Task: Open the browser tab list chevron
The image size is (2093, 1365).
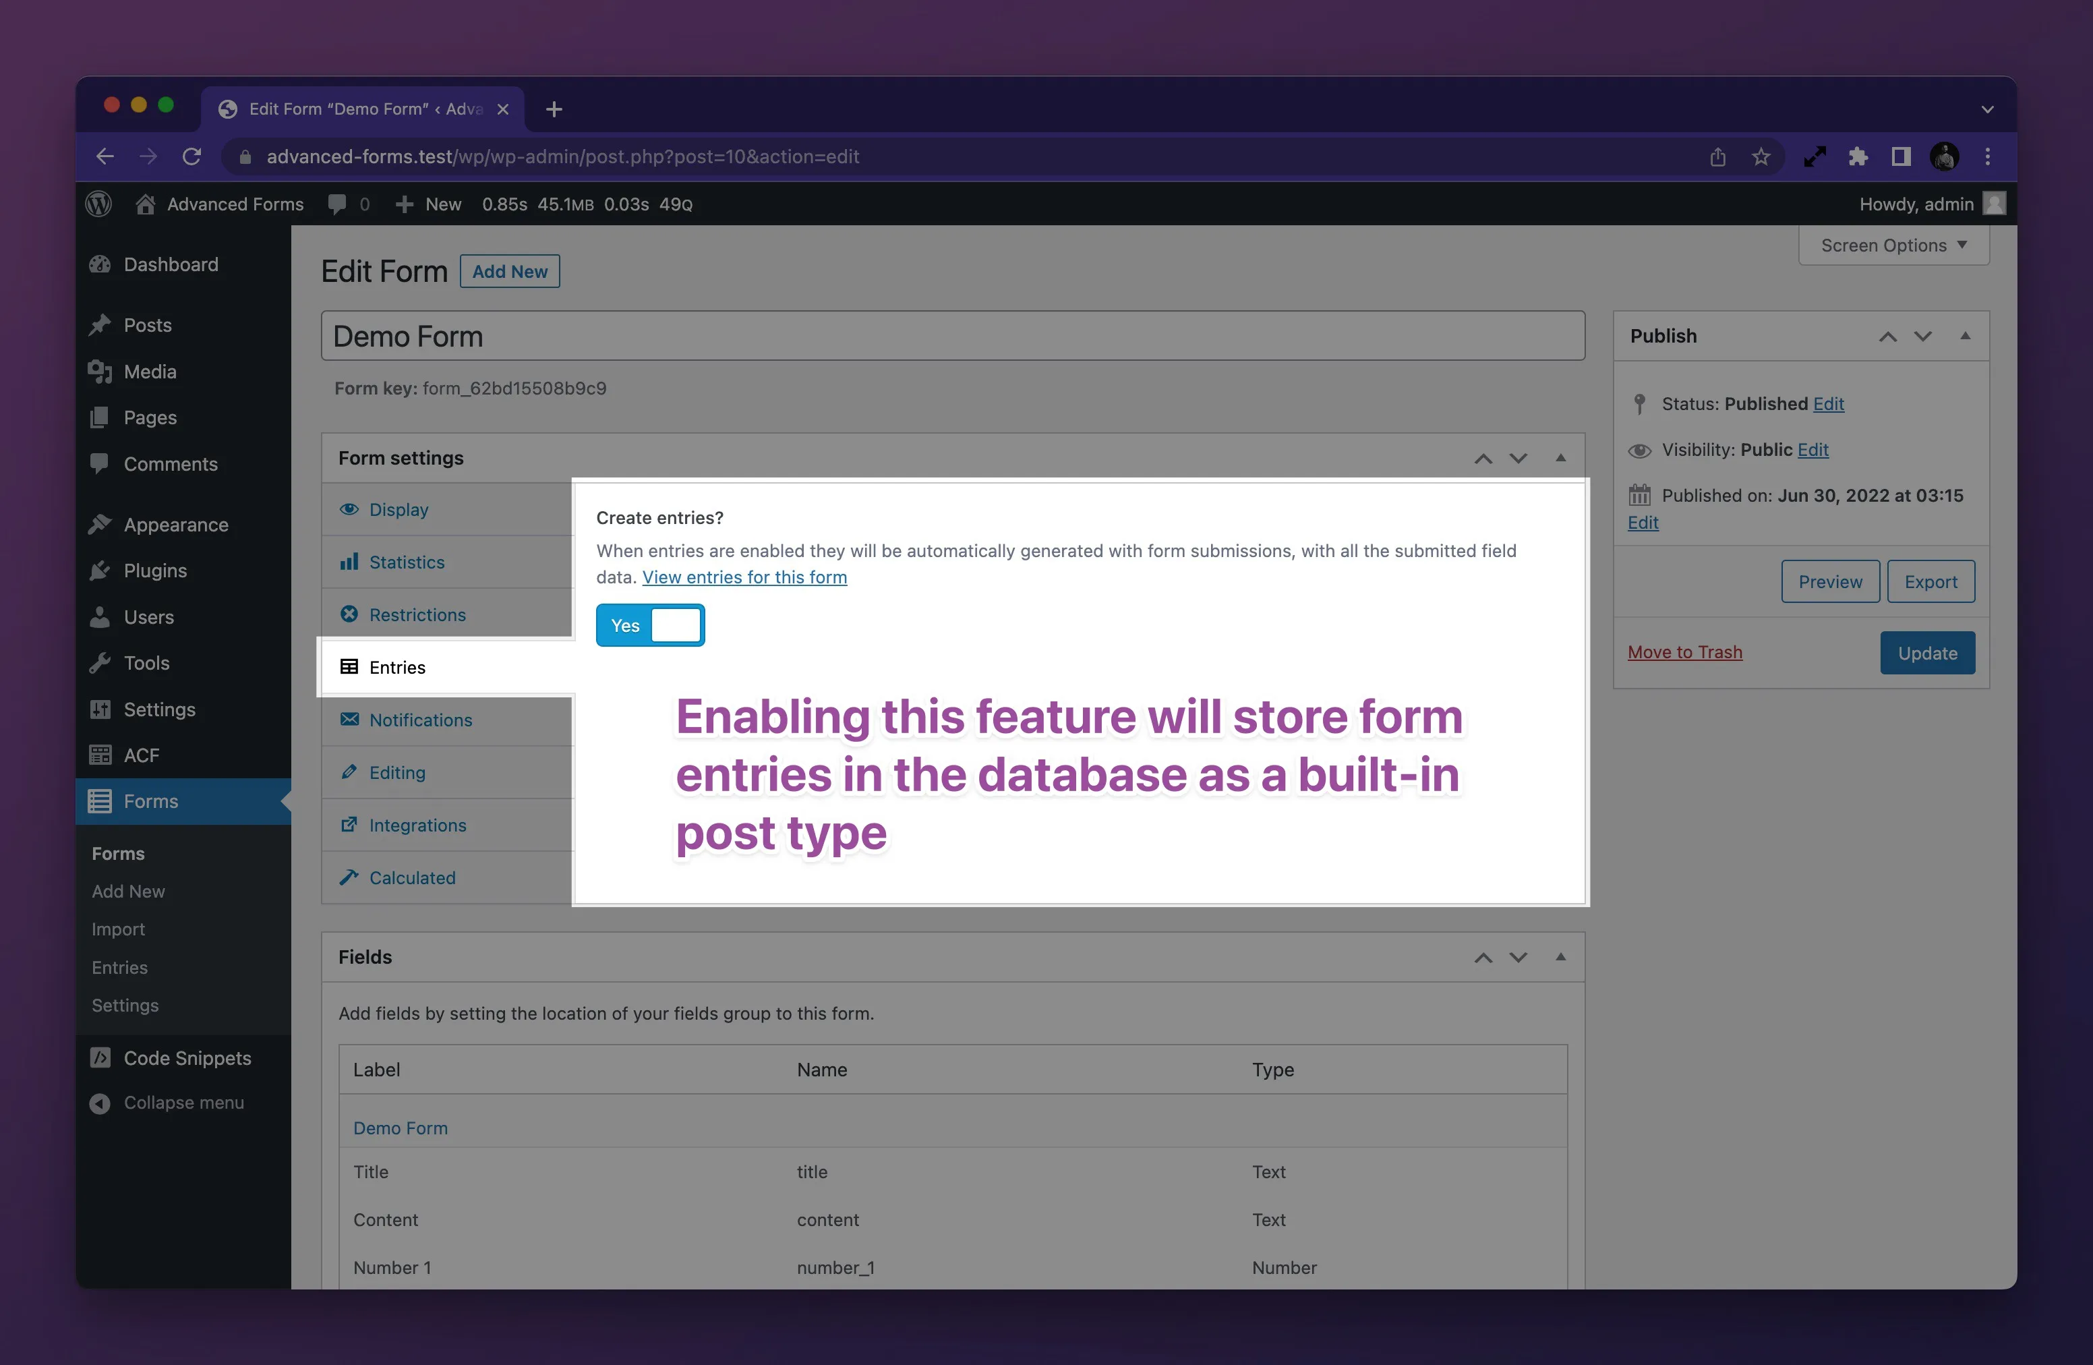Action: (1986, 109)
